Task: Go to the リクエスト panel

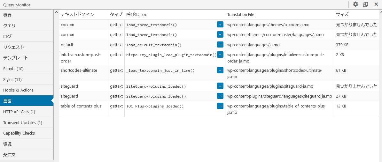Action: point(27,47)
